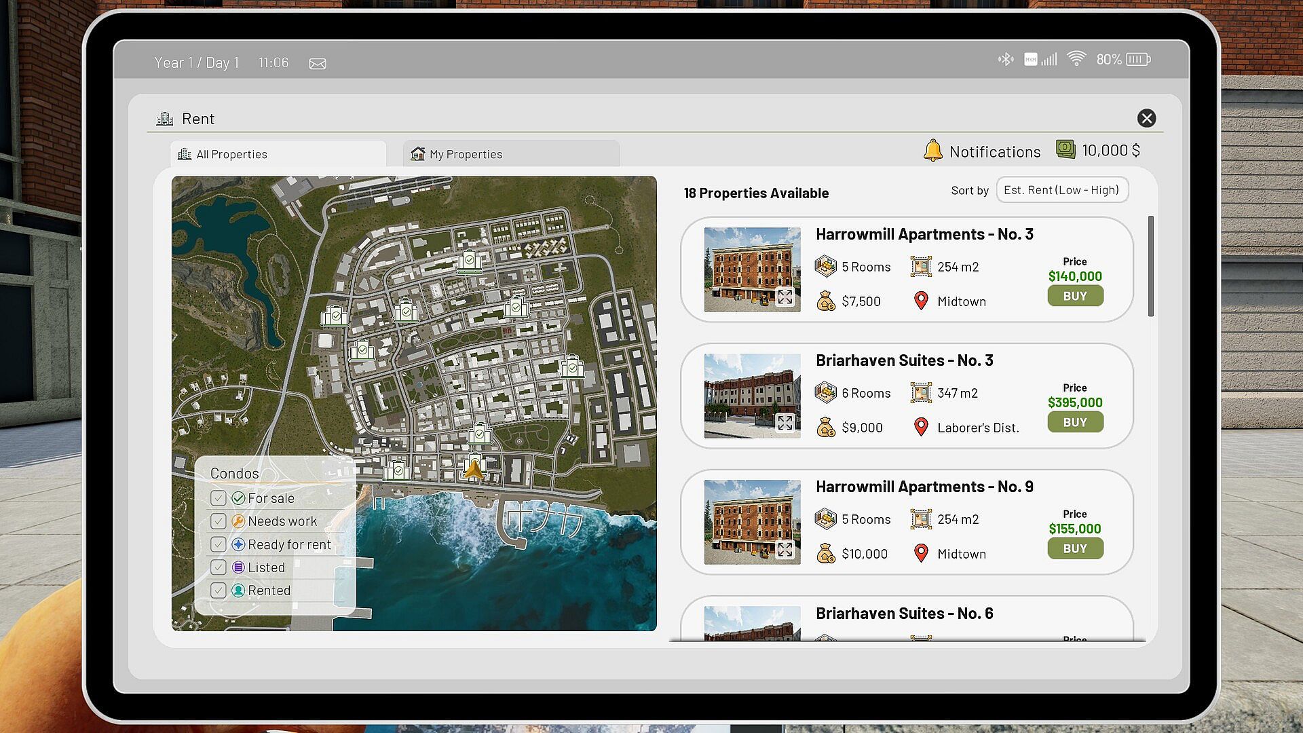The height and width of the screenshot is (733, 1303).
Task: Expand Harrowmill Apartments No. 3 photo fullscreen
Action: pos(785,297)
